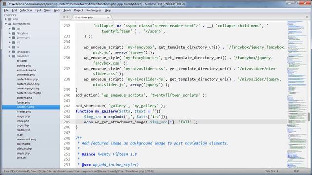Viewport: 312px width, 175px height.
Task: Click the twentyfifteen folder icon
Action: [x=10, y=24]
